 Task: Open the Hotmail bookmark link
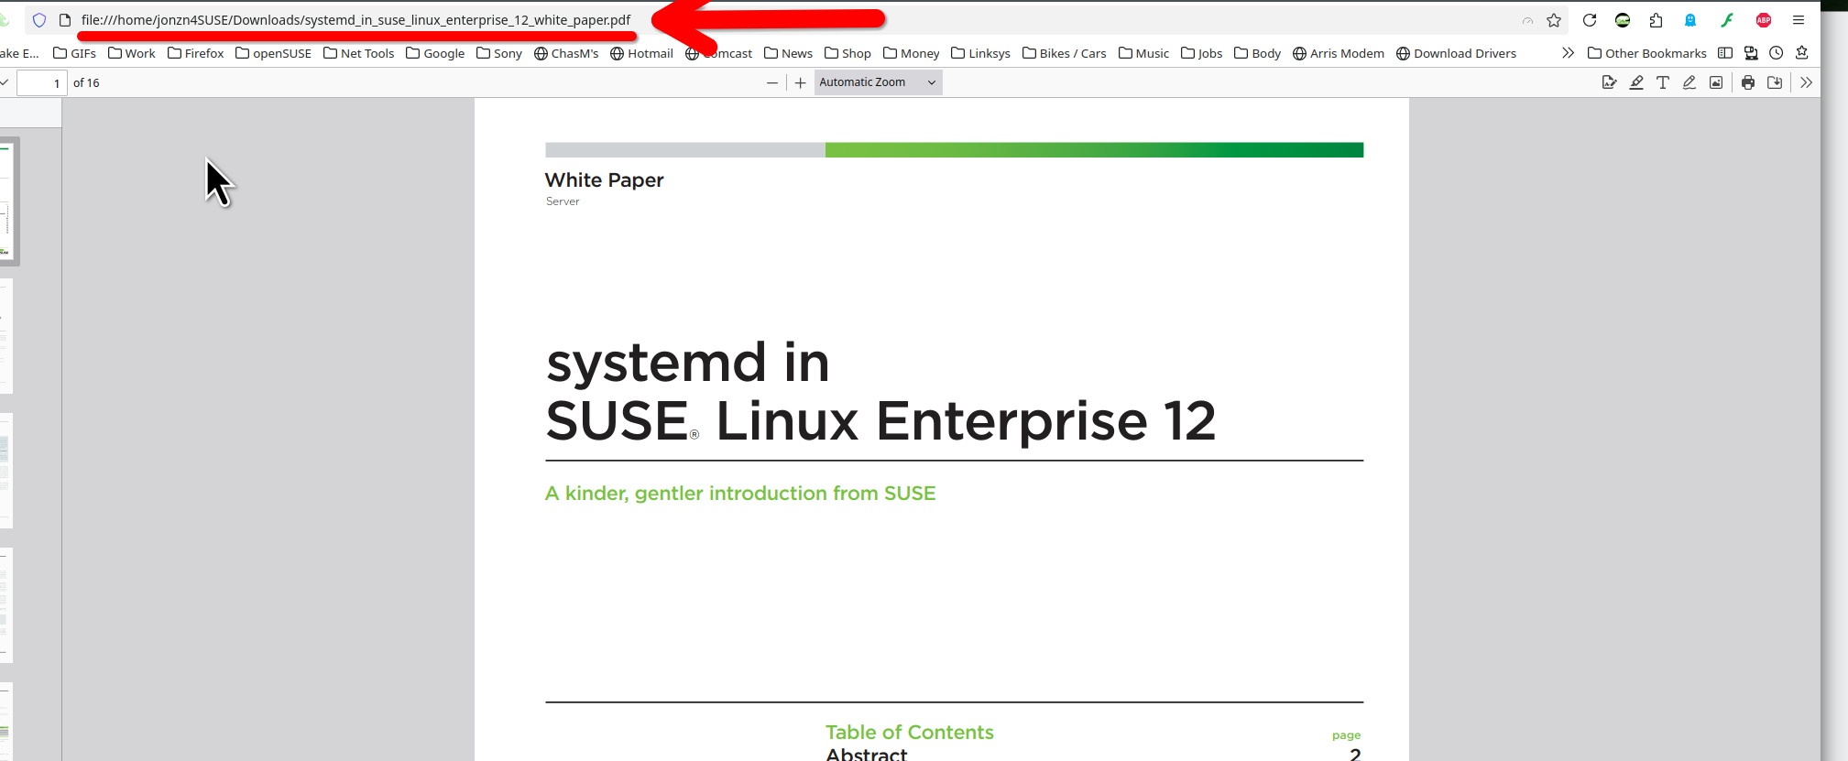(x=641, y=53)
